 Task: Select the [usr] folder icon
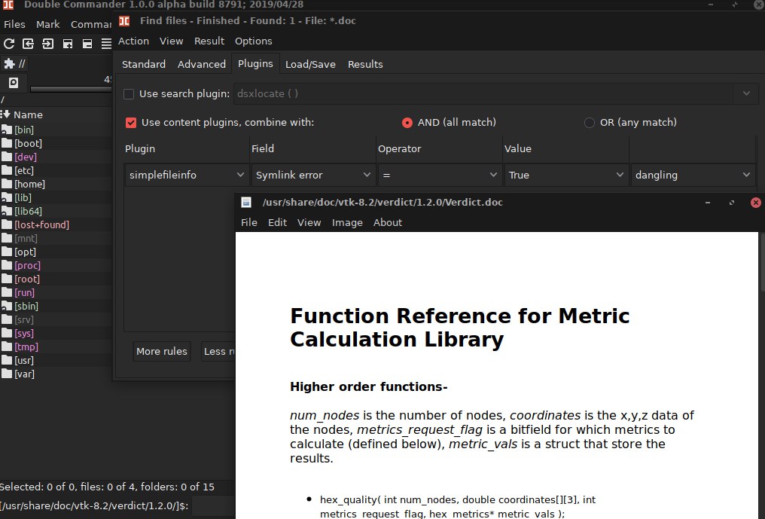[6, 360]
